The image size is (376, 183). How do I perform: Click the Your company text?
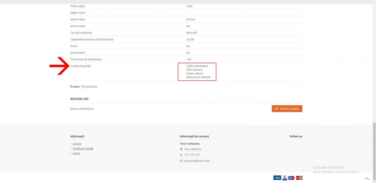pyautogui.click(x=190, y=144)
